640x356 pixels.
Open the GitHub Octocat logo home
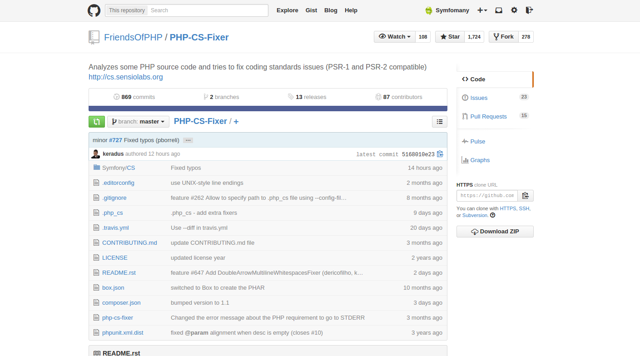(x=94, y=10)
